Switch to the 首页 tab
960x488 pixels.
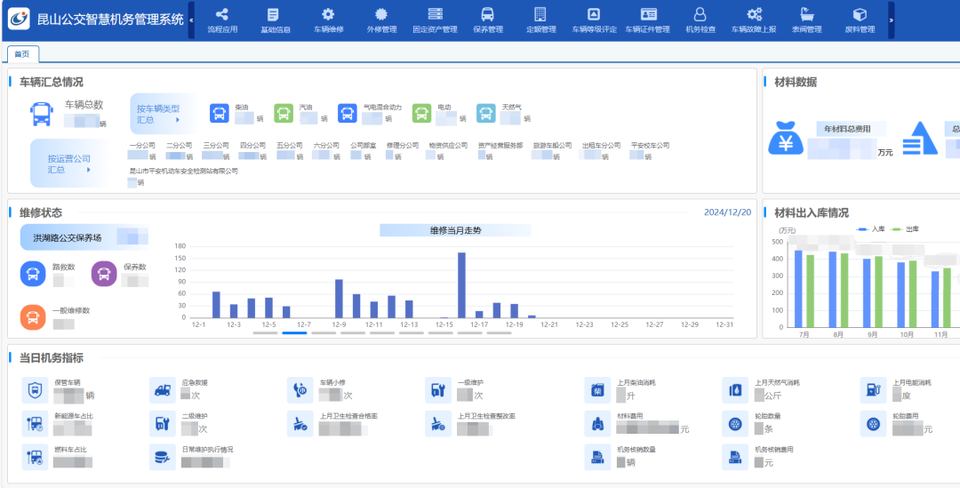click(23, 54)
